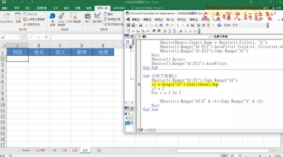
Task: Open VBA standard toolbar options arrow
Action: 268,26
